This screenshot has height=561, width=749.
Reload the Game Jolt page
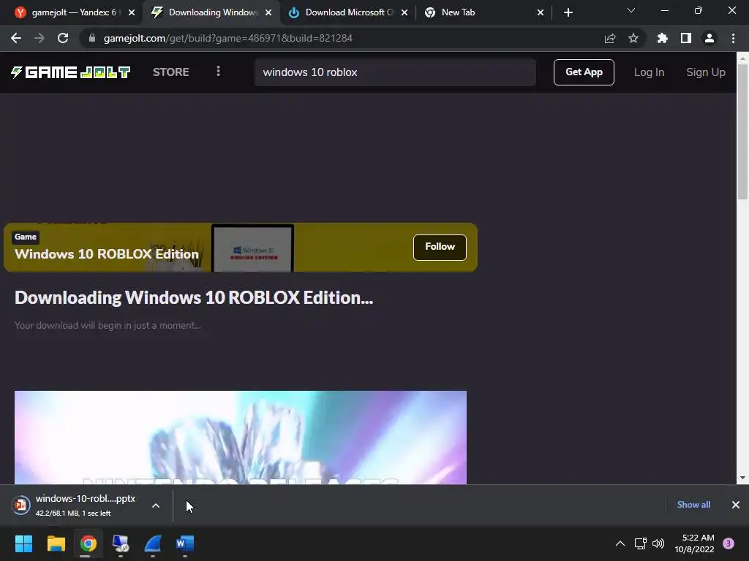pos(63,38)
